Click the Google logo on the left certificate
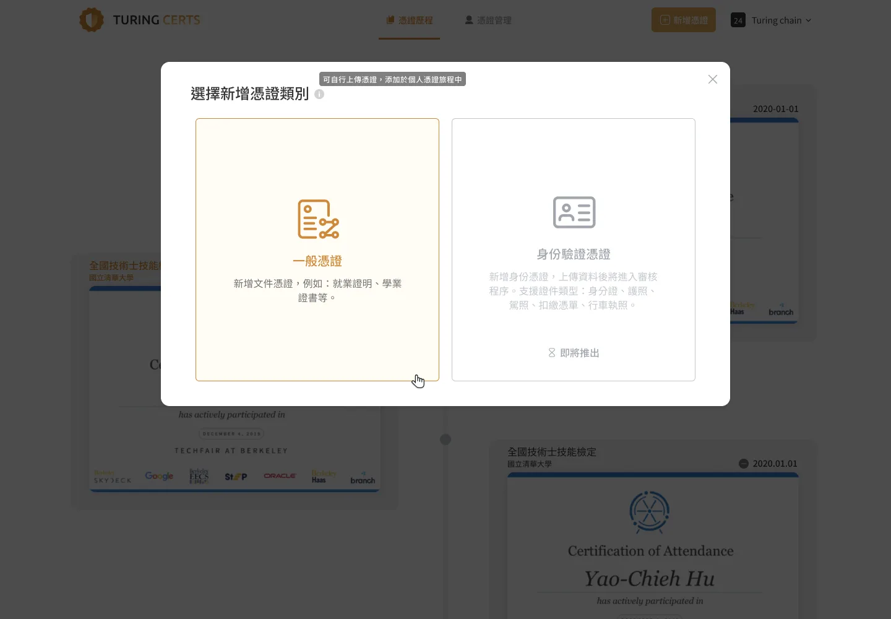The height and width of the screenshot is (619, 891). pos(159,475)
